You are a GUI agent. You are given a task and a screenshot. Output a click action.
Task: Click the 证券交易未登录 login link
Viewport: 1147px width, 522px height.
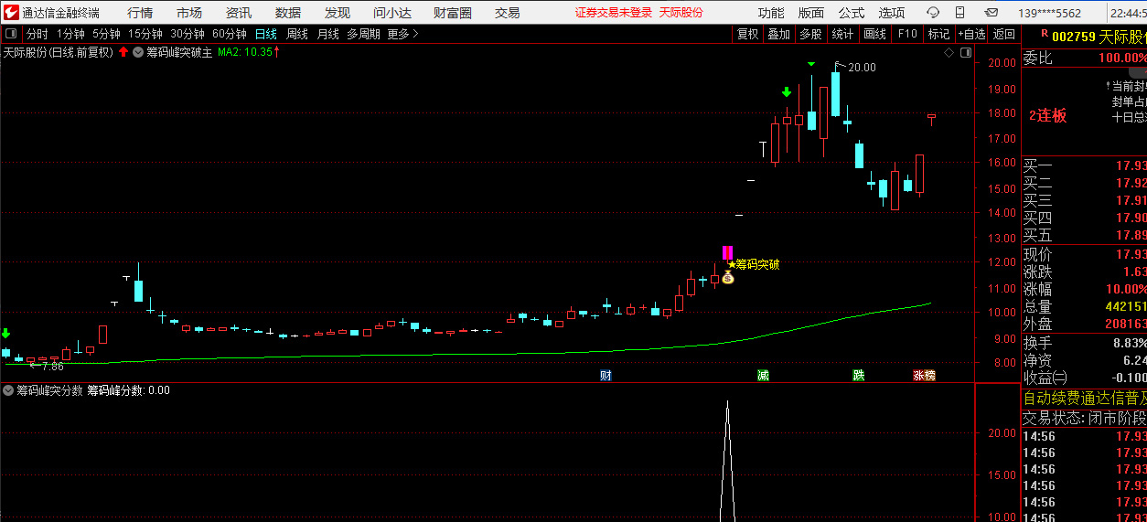613,13
